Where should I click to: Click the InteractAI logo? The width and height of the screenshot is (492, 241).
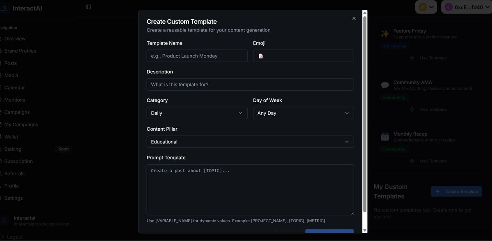5,8
